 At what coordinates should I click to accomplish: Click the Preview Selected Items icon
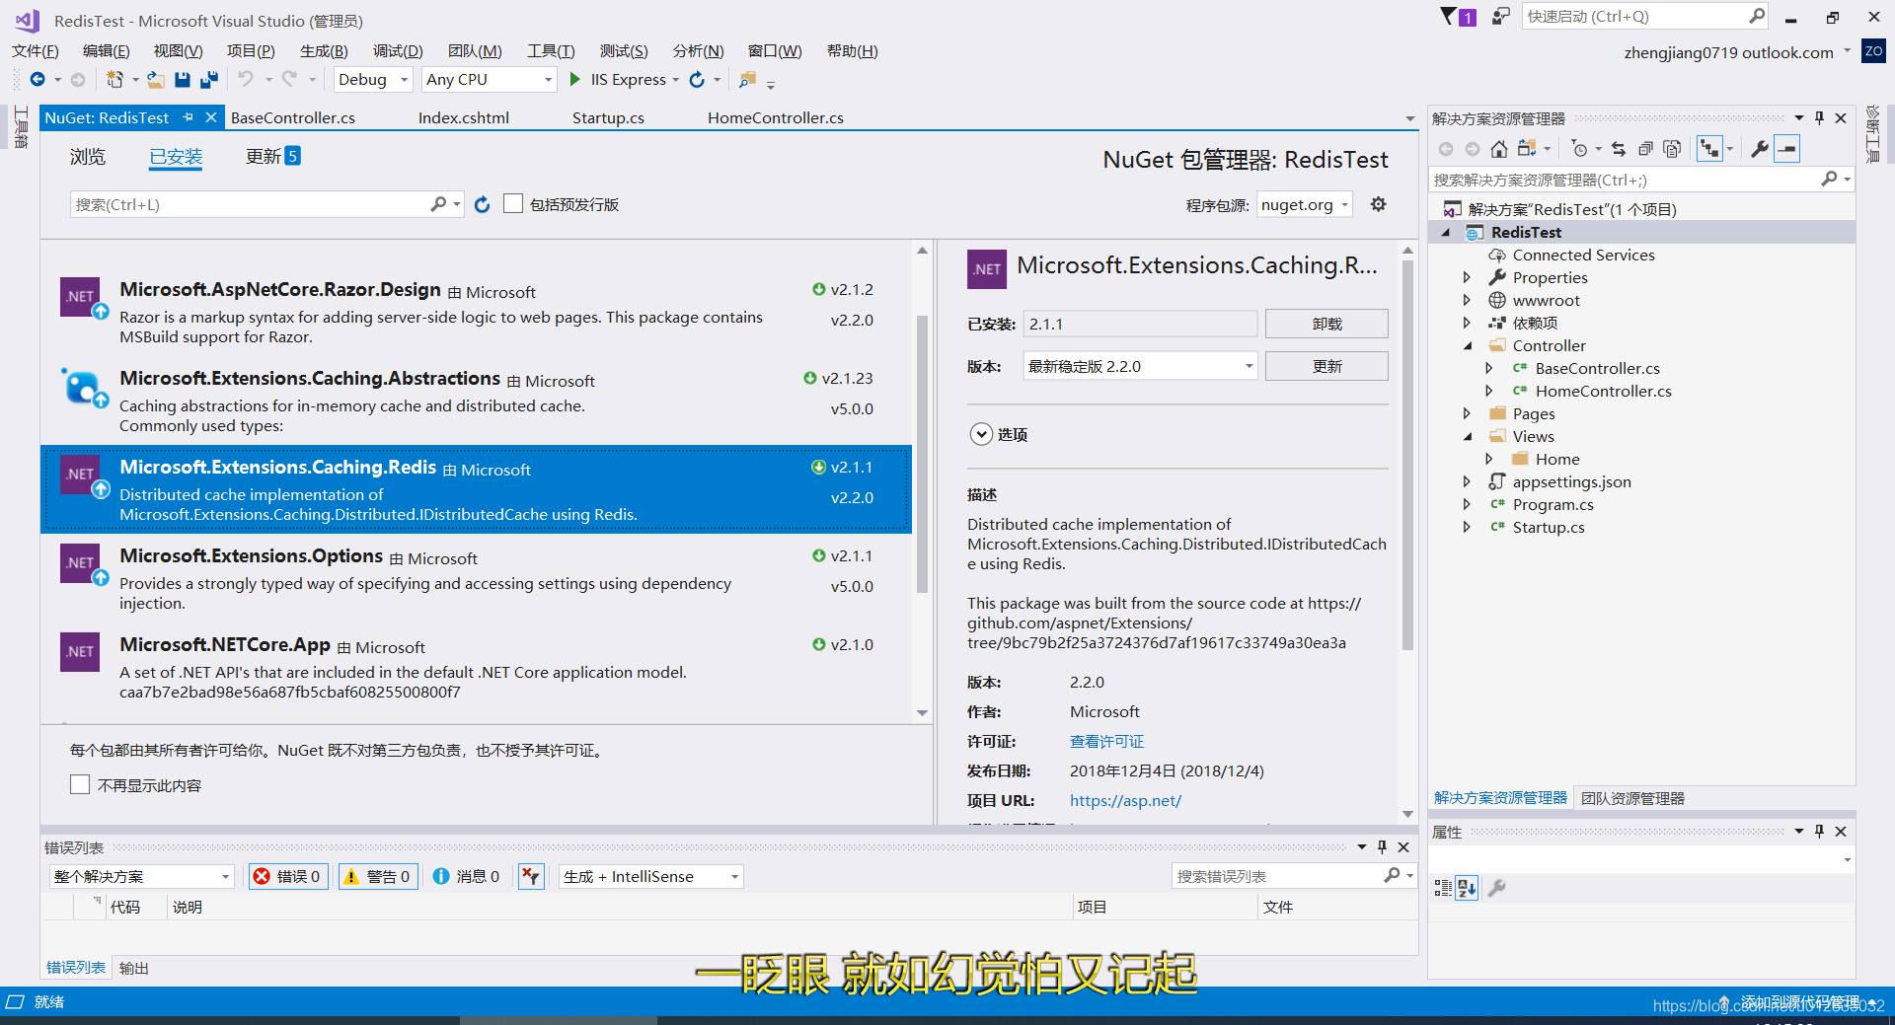[1787, 149]
